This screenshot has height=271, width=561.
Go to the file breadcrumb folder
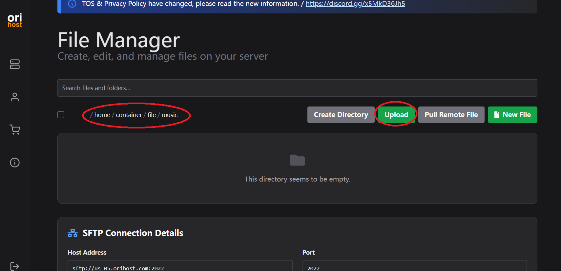click(x=152, y=115)
